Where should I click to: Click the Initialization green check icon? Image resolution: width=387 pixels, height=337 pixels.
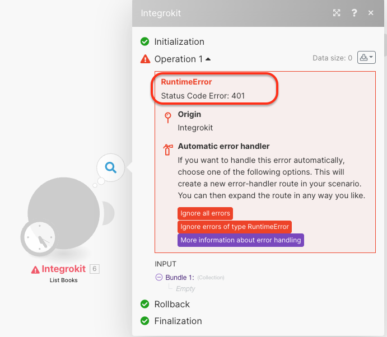[x=145, y=41]
